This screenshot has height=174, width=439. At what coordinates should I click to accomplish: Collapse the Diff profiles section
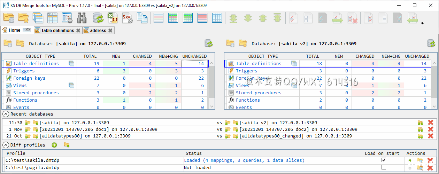(6, 145)
